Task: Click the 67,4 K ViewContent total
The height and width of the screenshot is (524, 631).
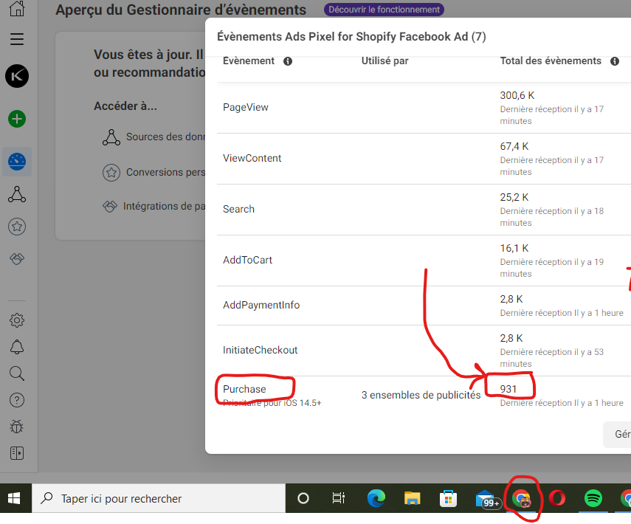Action: [x=514, y=146]
